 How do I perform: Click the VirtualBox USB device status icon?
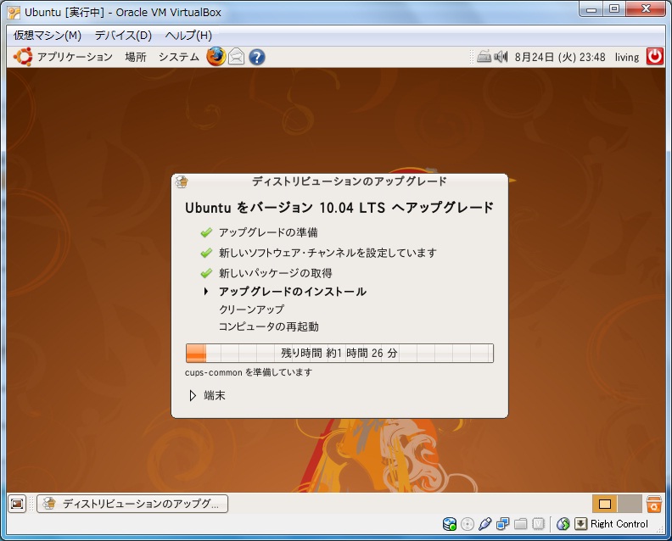coord(484,524)
